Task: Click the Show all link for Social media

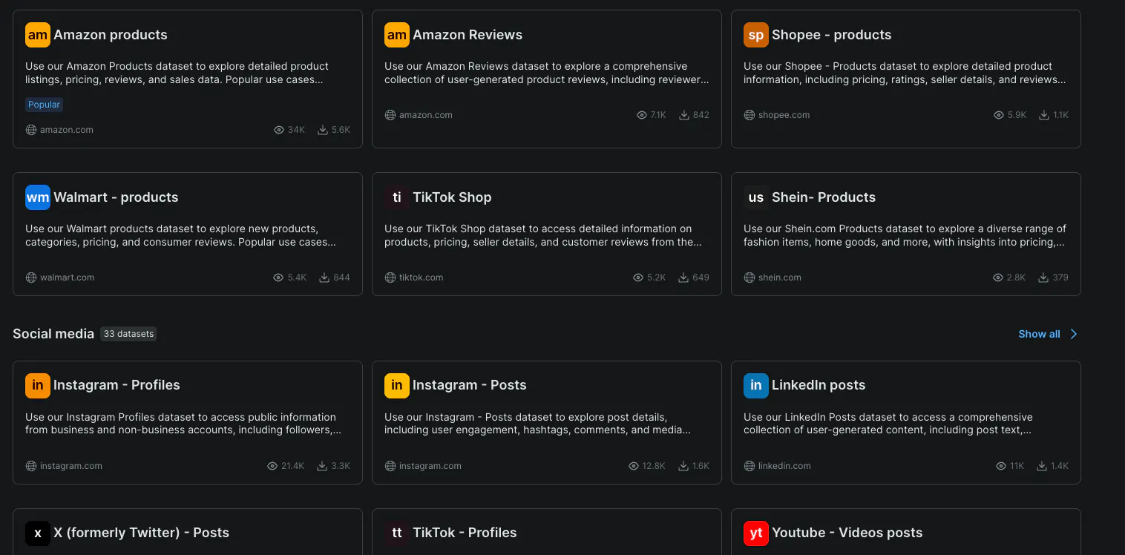Action: point(1039,334)
